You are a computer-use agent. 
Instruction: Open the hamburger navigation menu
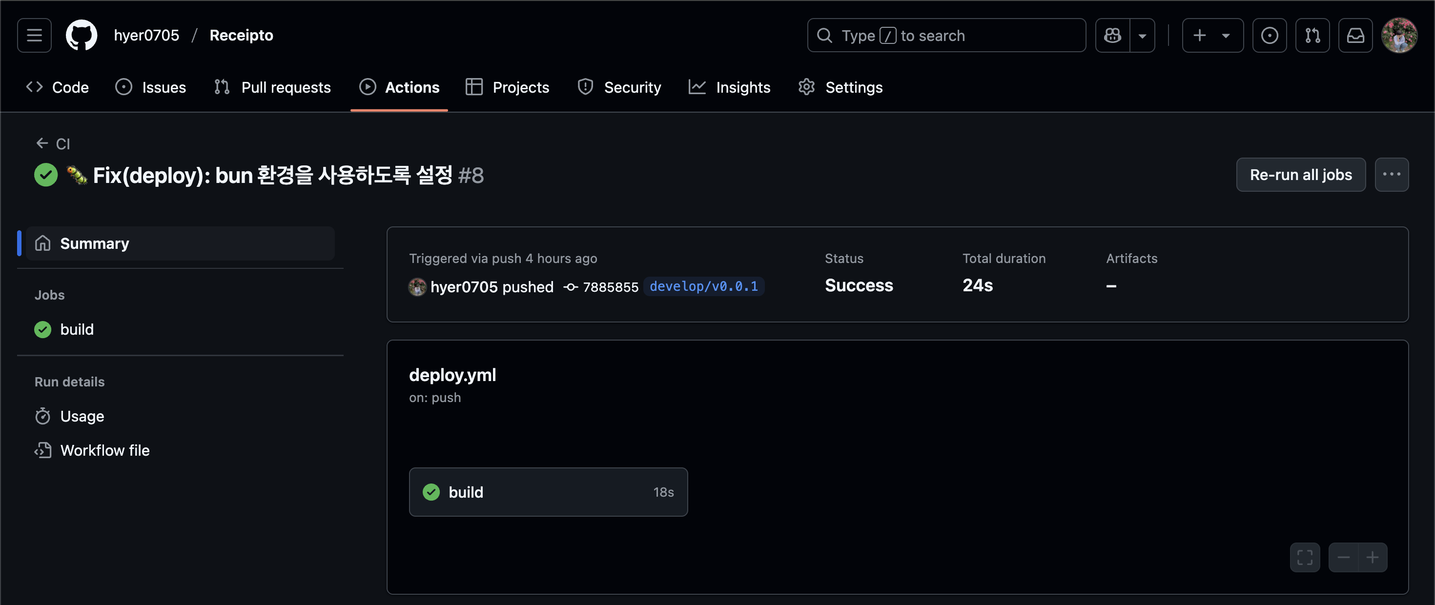point(34,35)
